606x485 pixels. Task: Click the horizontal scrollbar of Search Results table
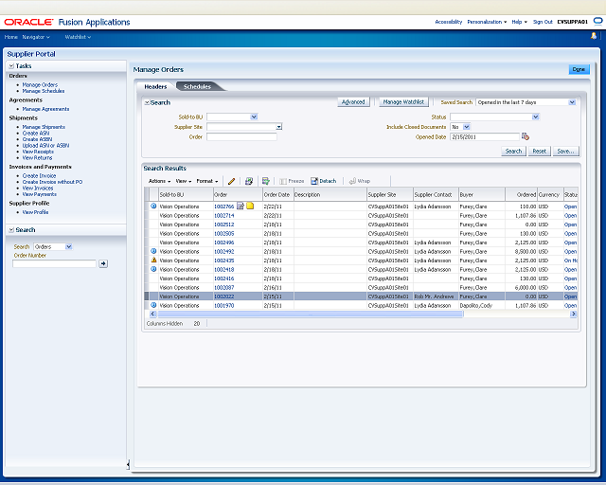[310, 314]
